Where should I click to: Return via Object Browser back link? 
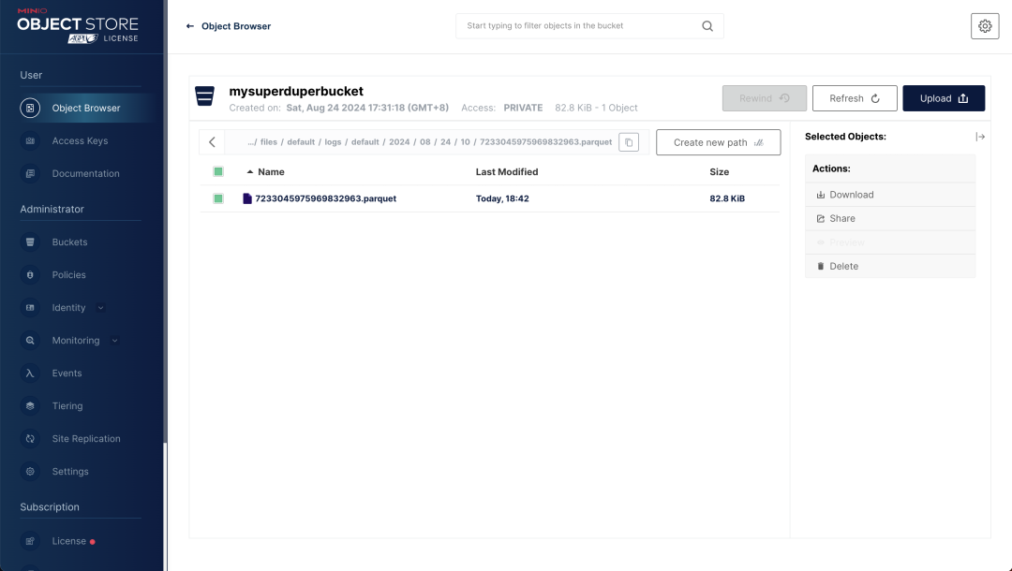click(x=229, y=26)
